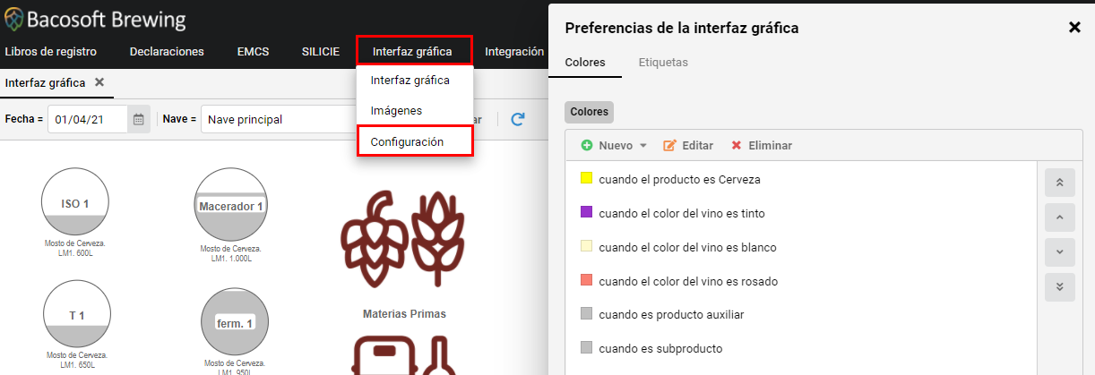Image resolution: width=1095 pixels, height=375 pixels.
Task: Click the Editar button
Action: [x=688, y=145]
